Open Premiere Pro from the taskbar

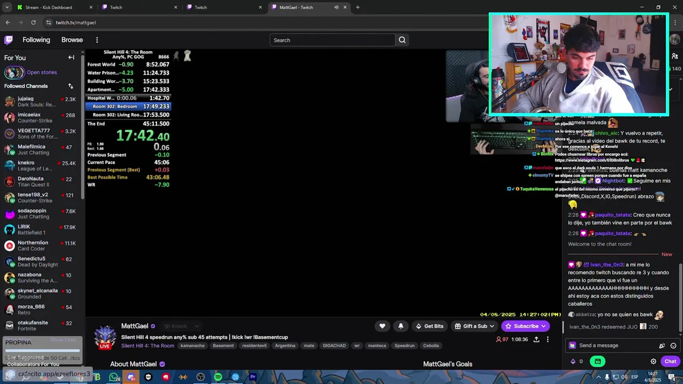tap(253, 377)
